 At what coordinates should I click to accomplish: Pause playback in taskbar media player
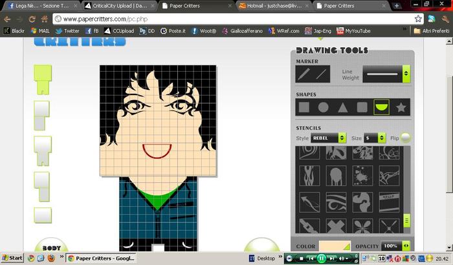[321, 259]
